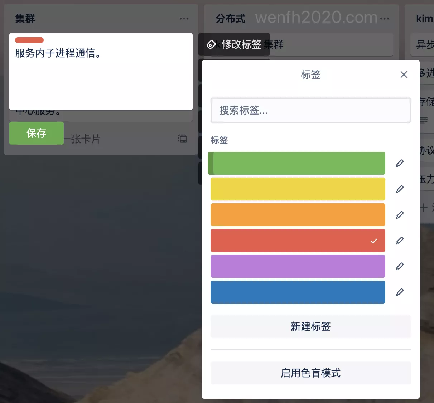
Task: Open edit pencil for orange label
Action: click(x=400, y=215)
